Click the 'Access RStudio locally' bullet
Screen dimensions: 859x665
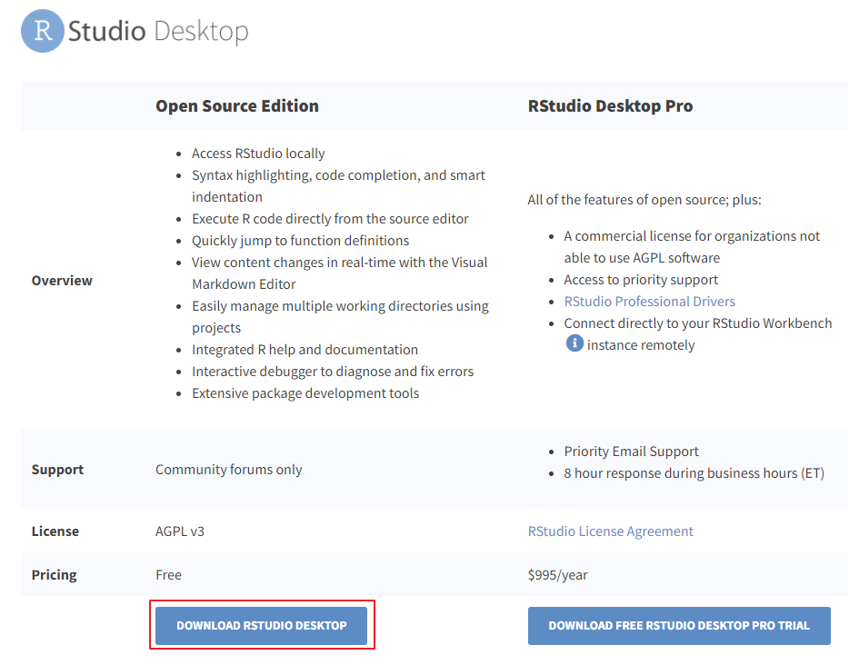pyautogui.click(x=258, y=154)
